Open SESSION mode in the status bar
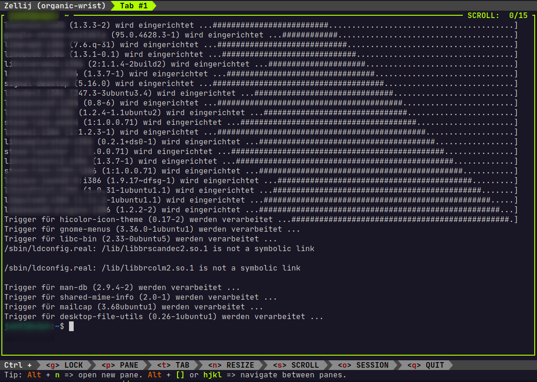The width and height of the screenshot is (537, 382). click(364, 365)
